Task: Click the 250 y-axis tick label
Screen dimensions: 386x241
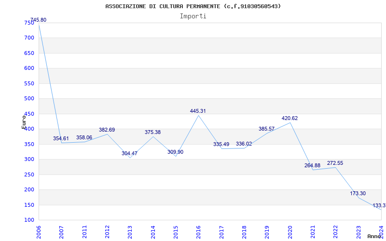Action: (x=29, y=174)
